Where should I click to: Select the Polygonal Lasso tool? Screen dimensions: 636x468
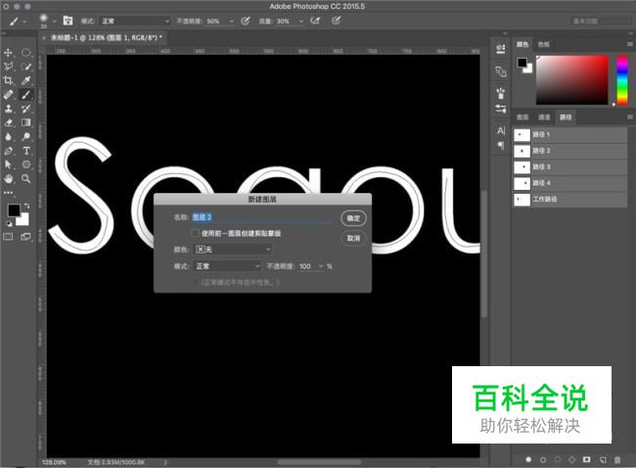[x=8, y=67]
